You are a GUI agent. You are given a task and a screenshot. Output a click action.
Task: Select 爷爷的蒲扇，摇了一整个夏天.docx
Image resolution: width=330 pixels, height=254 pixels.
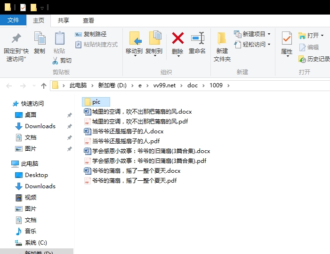(x=132, y=170)
